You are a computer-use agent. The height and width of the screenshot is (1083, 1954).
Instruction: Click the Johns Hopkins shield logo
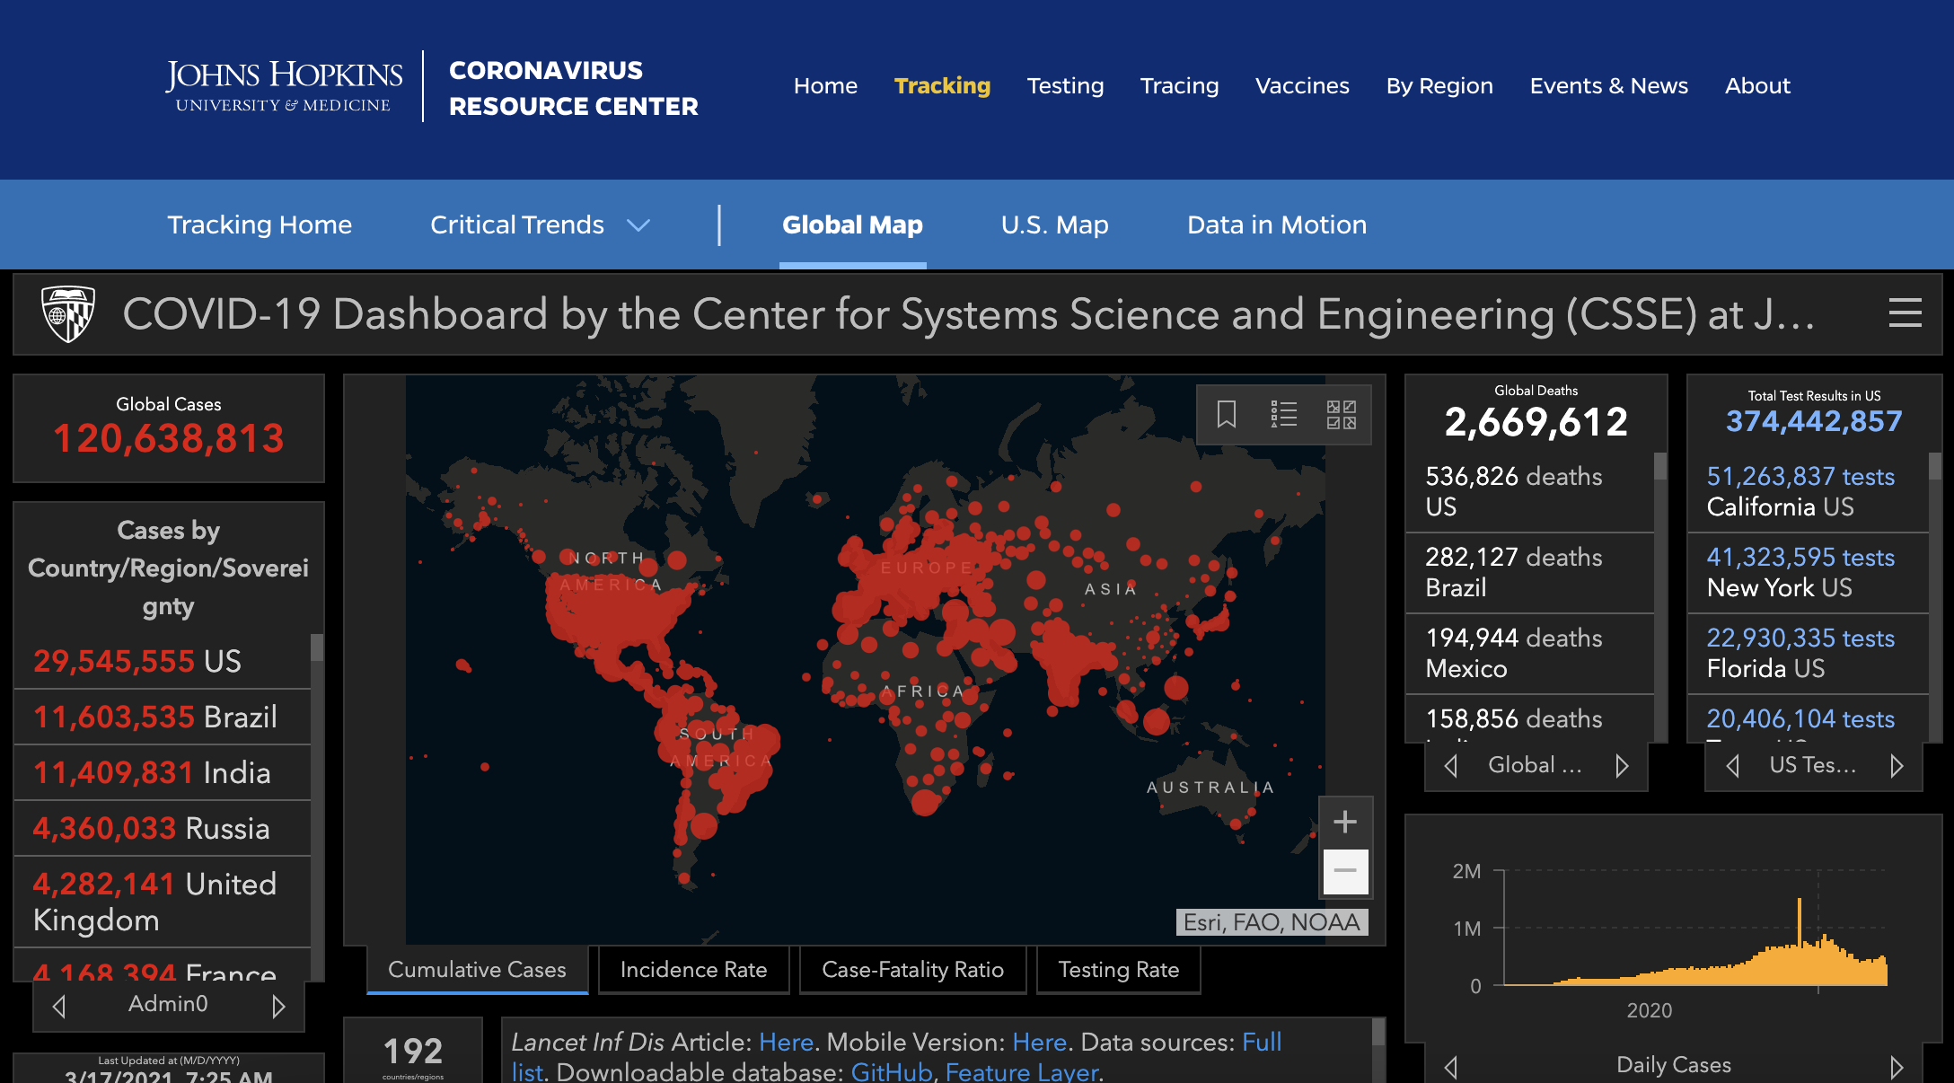pyautogui.click(x=68, y=313)
